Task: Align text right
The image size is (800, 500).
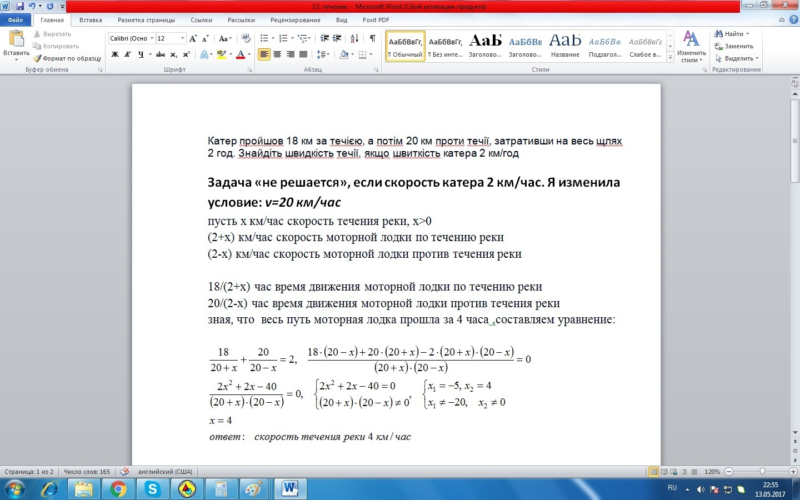Action: 290,54
